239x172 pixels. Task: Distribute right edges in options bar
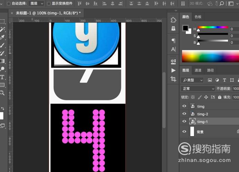pyautogui.click(x=172, y=3)
